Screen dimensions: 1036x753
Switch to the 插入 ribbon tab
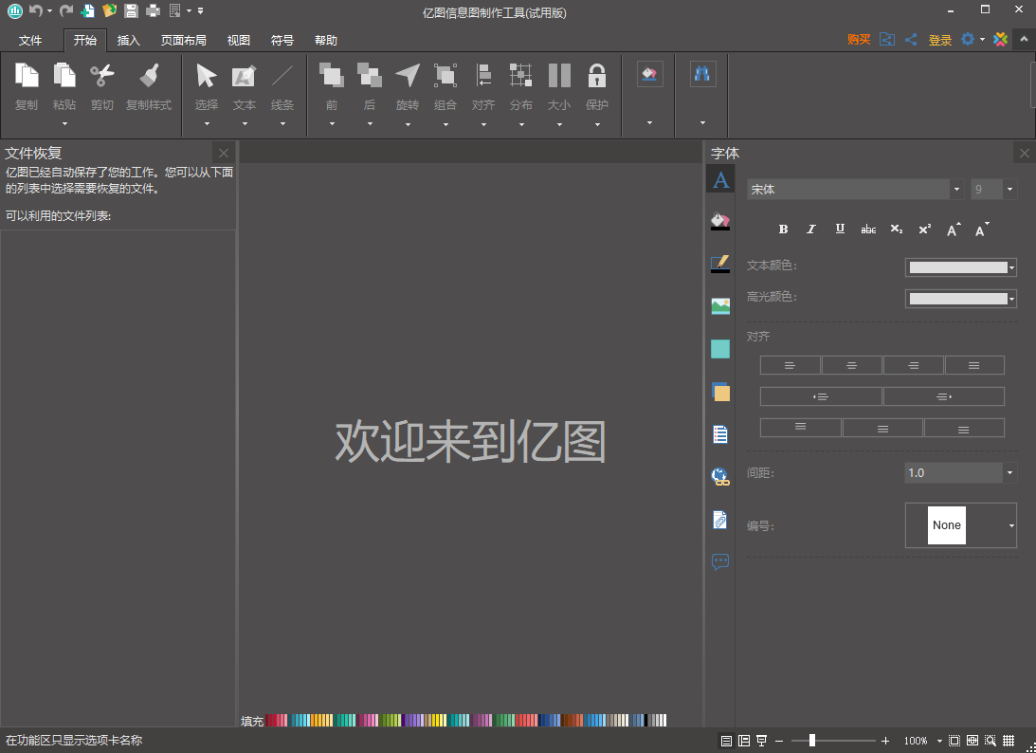coord(128,40)
